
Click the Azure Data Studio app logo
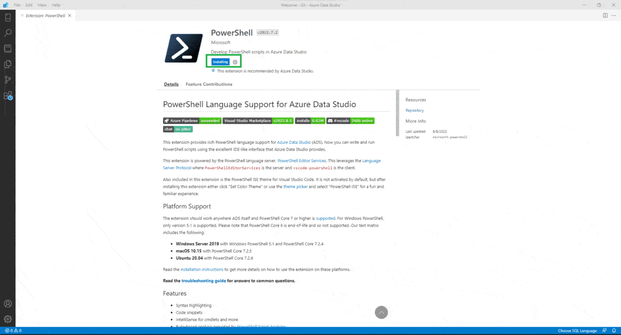[x=5, y=5]
